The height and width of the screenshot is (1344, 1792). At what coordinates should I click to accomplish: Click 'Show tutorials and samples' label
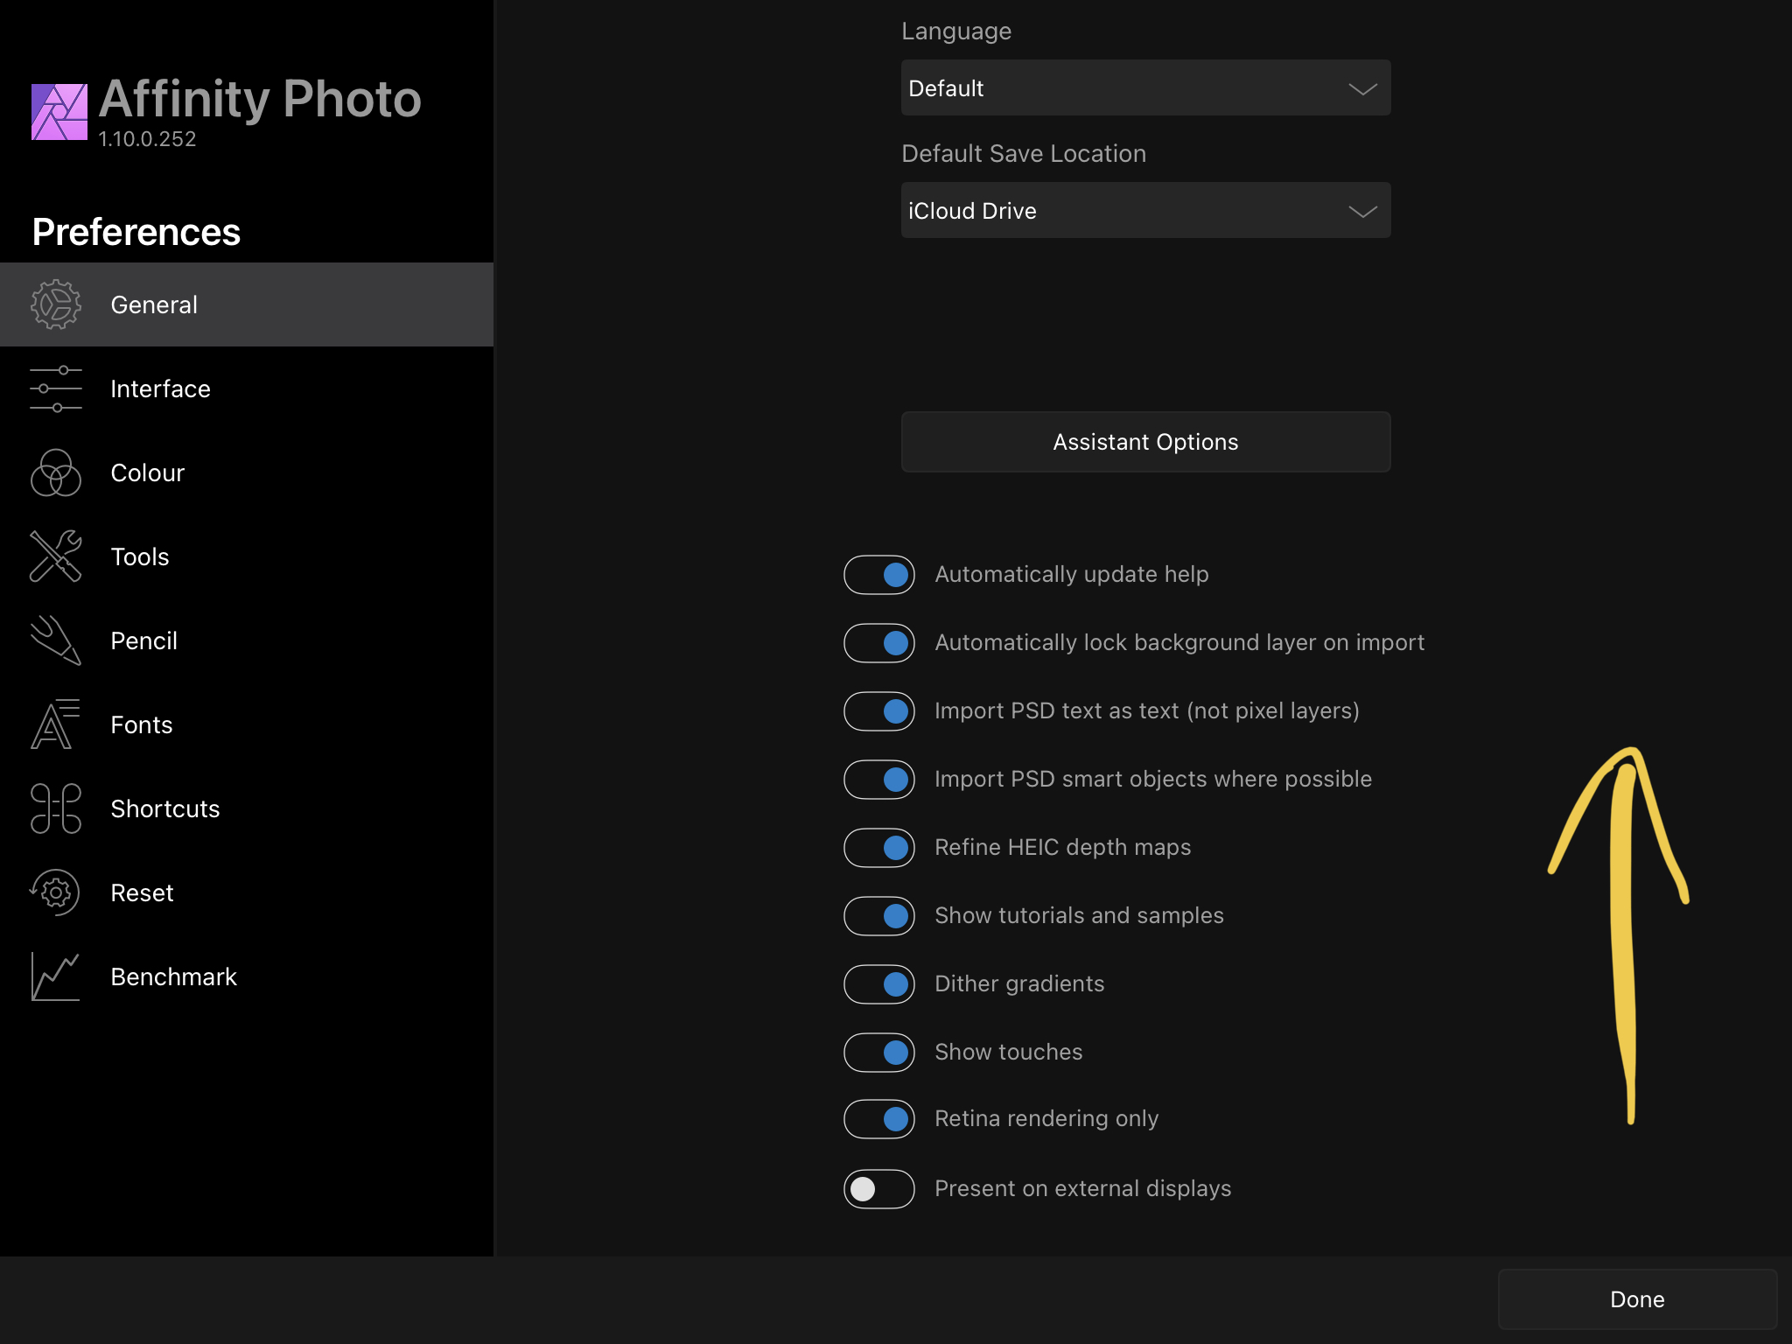coord(1079,915)
